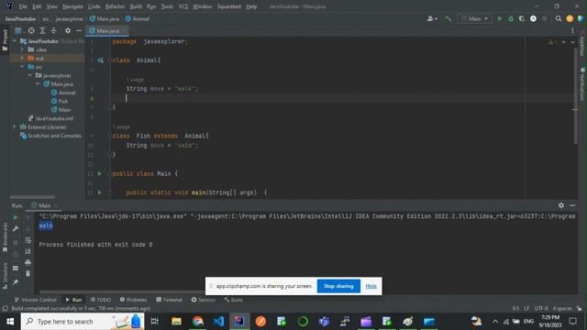Toggle pin tab icon in Run panel
Screen dimensions: 587x330
click(16, 282)
